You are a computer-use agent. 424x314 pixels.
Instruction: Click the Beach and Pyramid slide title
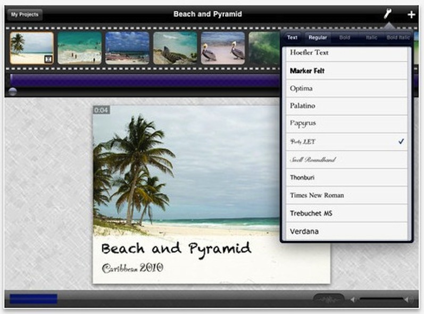tap(176, 249)
